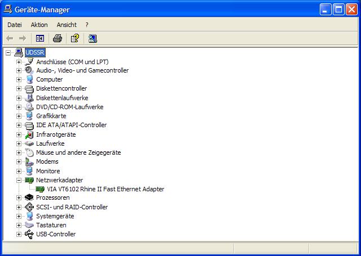
Task: Expand the Diskettencontroller node
Action: click(x=19, y=89)
